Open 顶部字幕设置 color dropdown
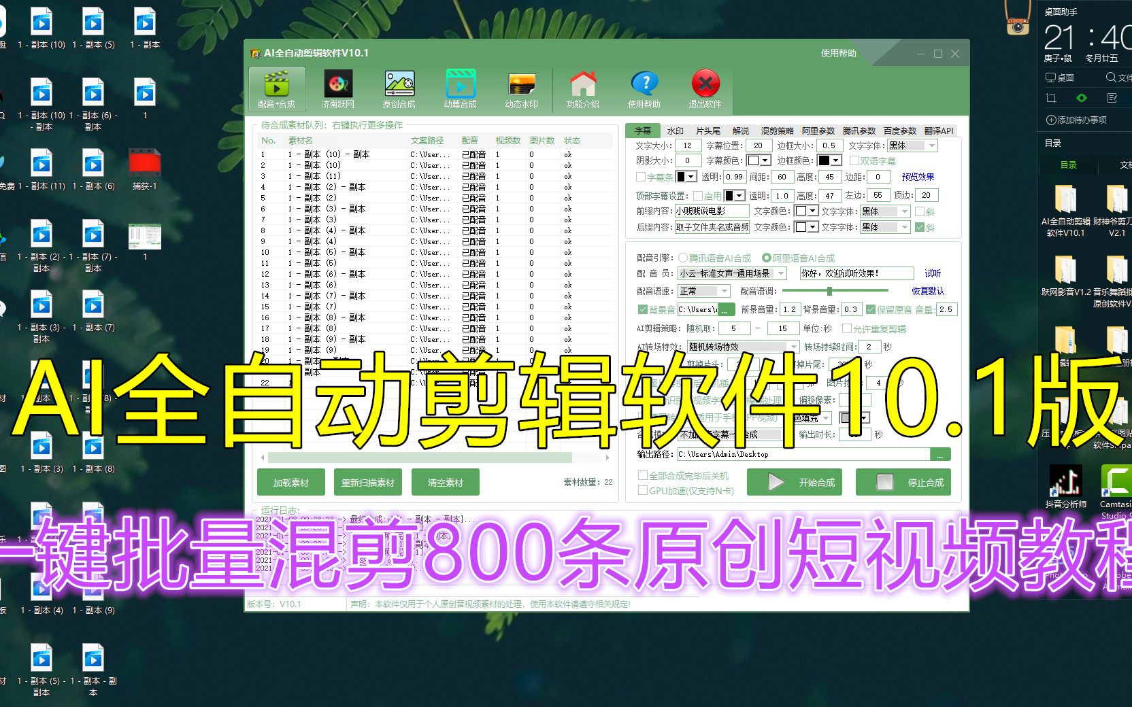The height and width of the screenshot is (707, 1132). point(739,196)
